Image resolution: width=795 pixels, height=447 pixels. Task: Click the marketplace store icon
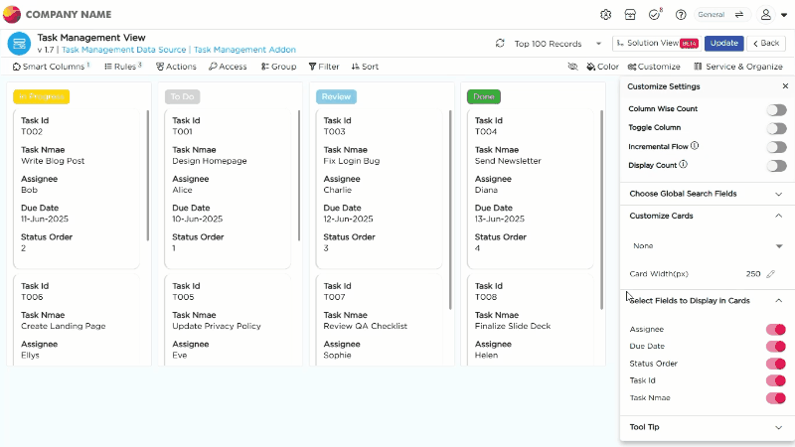[x=630, y=15]
